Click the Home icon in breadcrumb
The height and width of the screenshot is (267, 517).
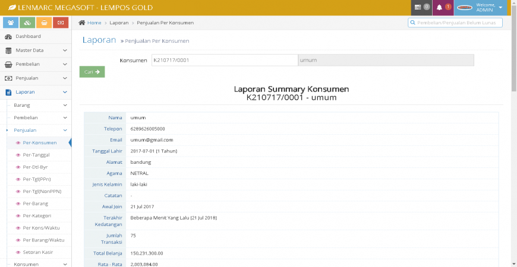[82, 23]
